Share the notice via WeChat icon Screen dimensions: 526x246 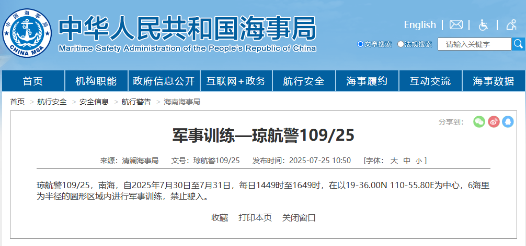point(479,121)
